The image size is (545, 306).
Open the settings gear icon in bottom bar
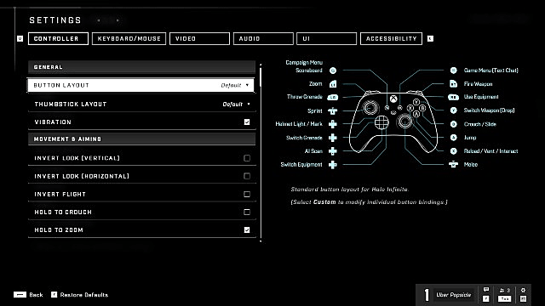523,291
